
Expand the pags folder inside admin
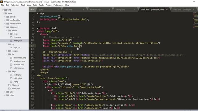tap(9, 34)
